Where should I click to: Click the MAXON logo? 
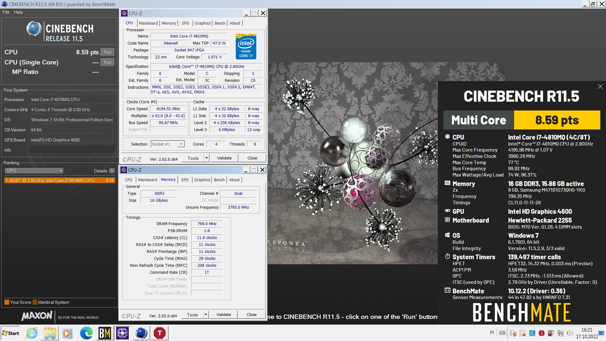(x=37, y=315)
